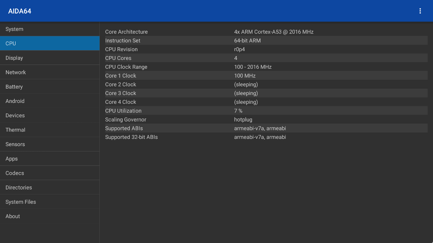
Task: Select the Core 3 Clock label
Action: [x=121, y=93]
